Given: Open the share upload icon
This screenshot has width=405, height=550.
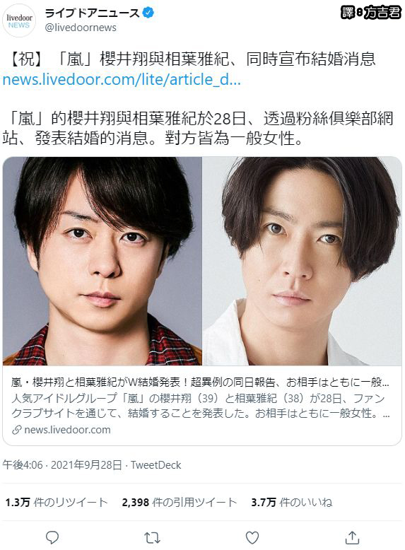Looking at the screenshot, I should click(352, 537).
